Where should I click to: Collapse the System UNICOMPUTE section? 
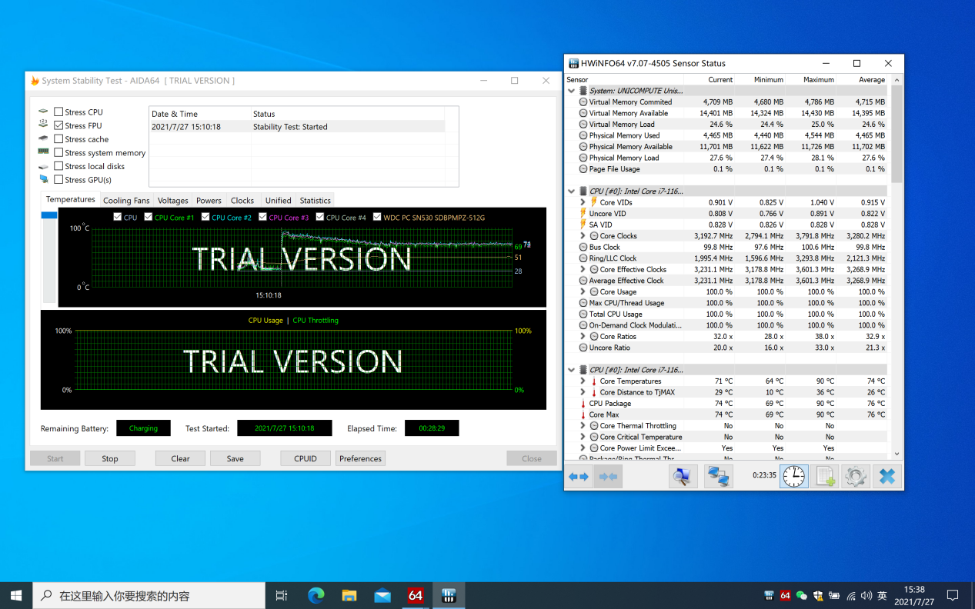(x=571, y=91)
